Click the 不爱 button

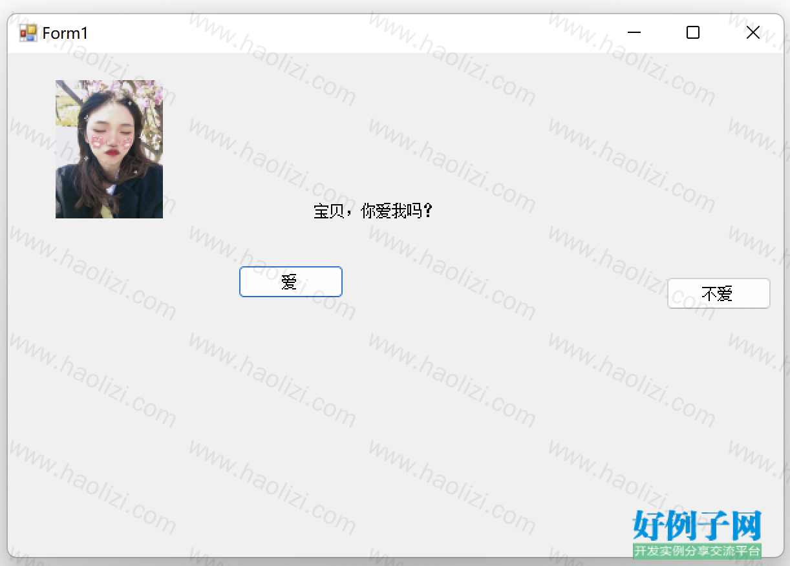[x=718, y=293]
